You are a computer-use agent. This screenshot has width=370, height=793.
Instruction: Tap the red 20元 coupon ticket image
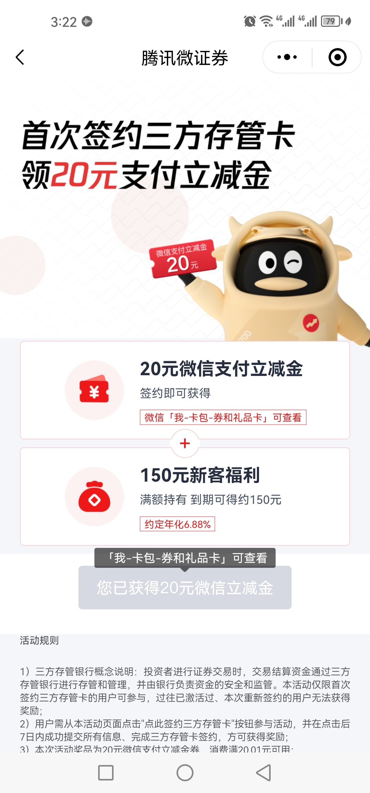183,258
